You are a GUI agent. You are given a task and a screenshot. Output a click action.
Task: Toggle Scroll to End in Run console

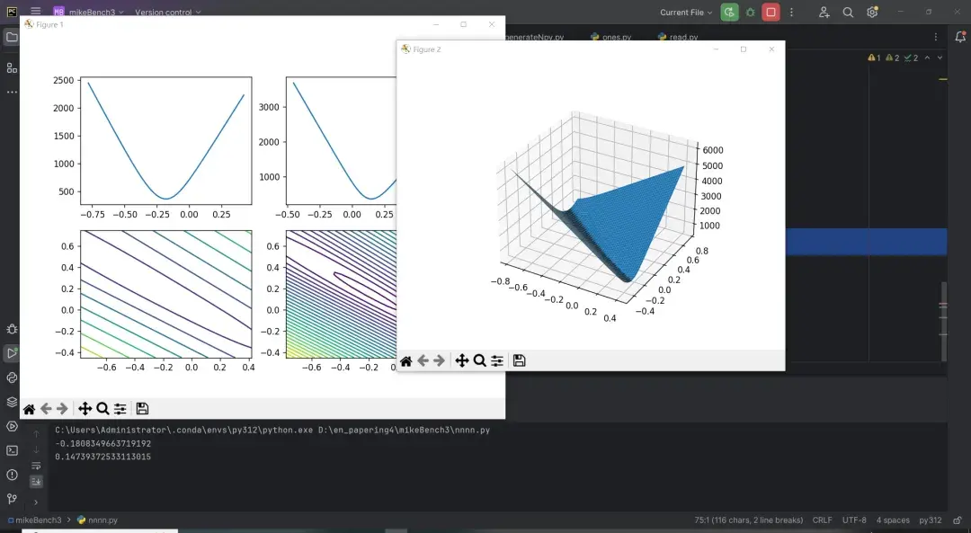(36, 481)
